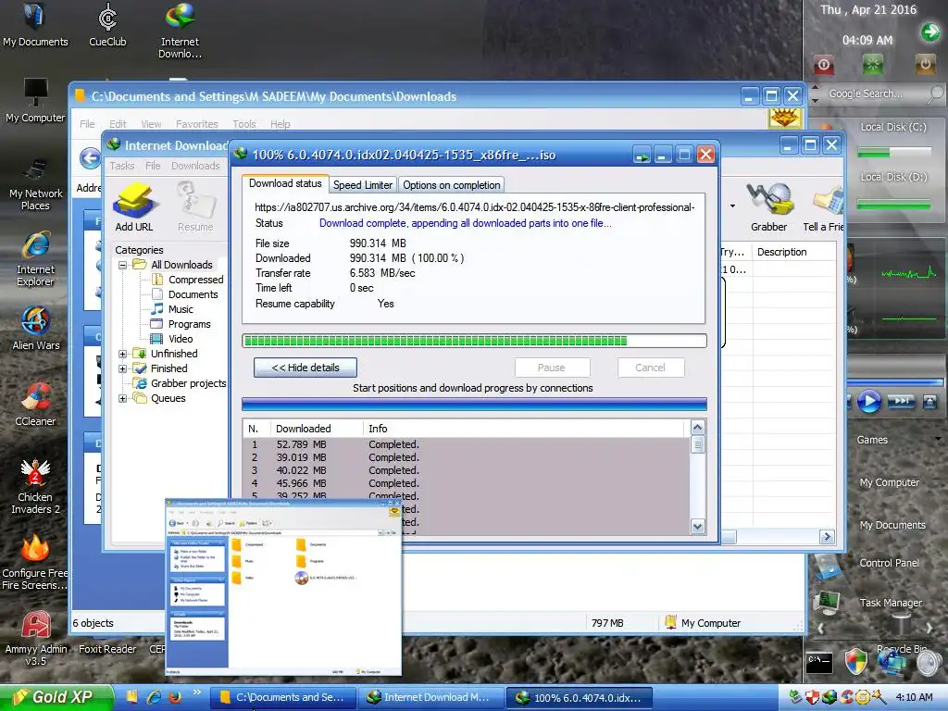Open the Downloads menu in IDM
Screen dimensions: 948x711
coord(195,166)
